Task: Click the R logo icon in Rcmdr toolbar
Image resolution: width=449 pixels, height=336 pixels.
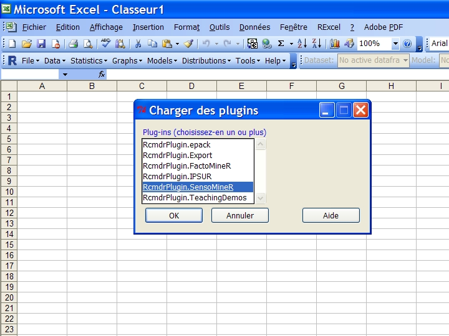Action: (x=12, y=60)
